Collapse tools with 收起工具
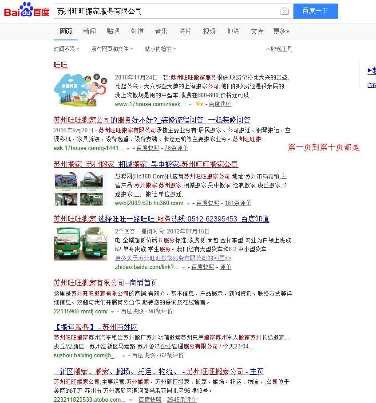 (x=279, y=49)
